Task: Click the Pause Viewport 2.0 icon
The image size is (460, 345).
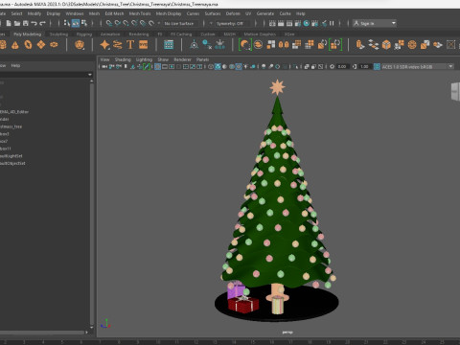Action: coord(332,23)
